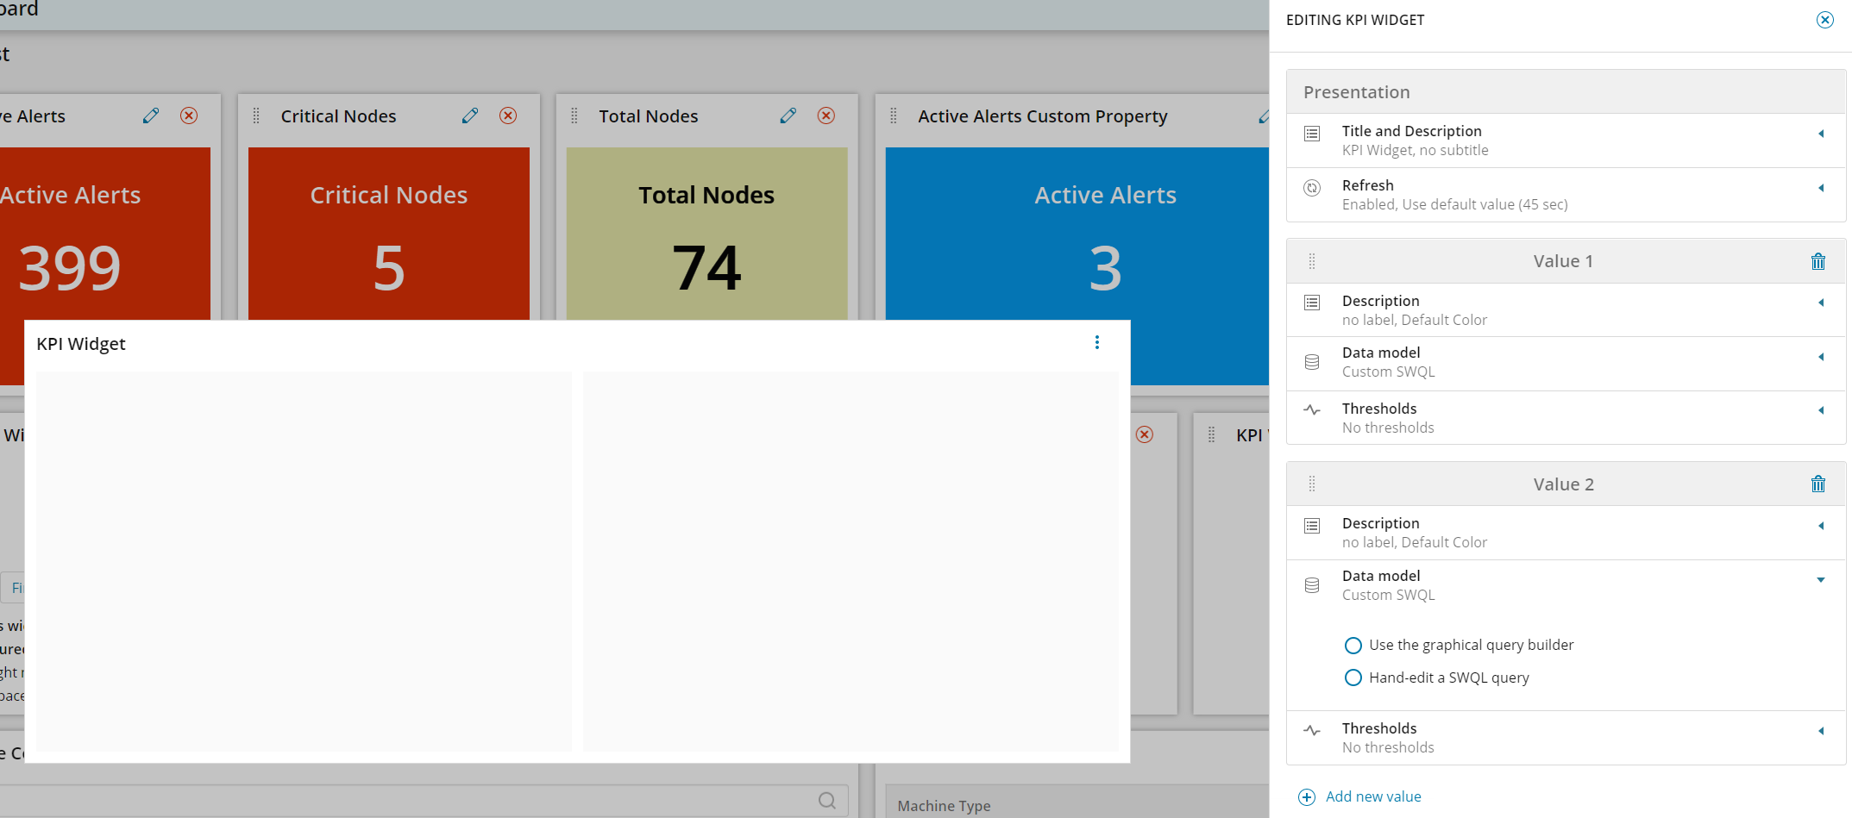Click Add new value link
Viewport: 1852px width, 818px height.
[x=1373, y=796]
